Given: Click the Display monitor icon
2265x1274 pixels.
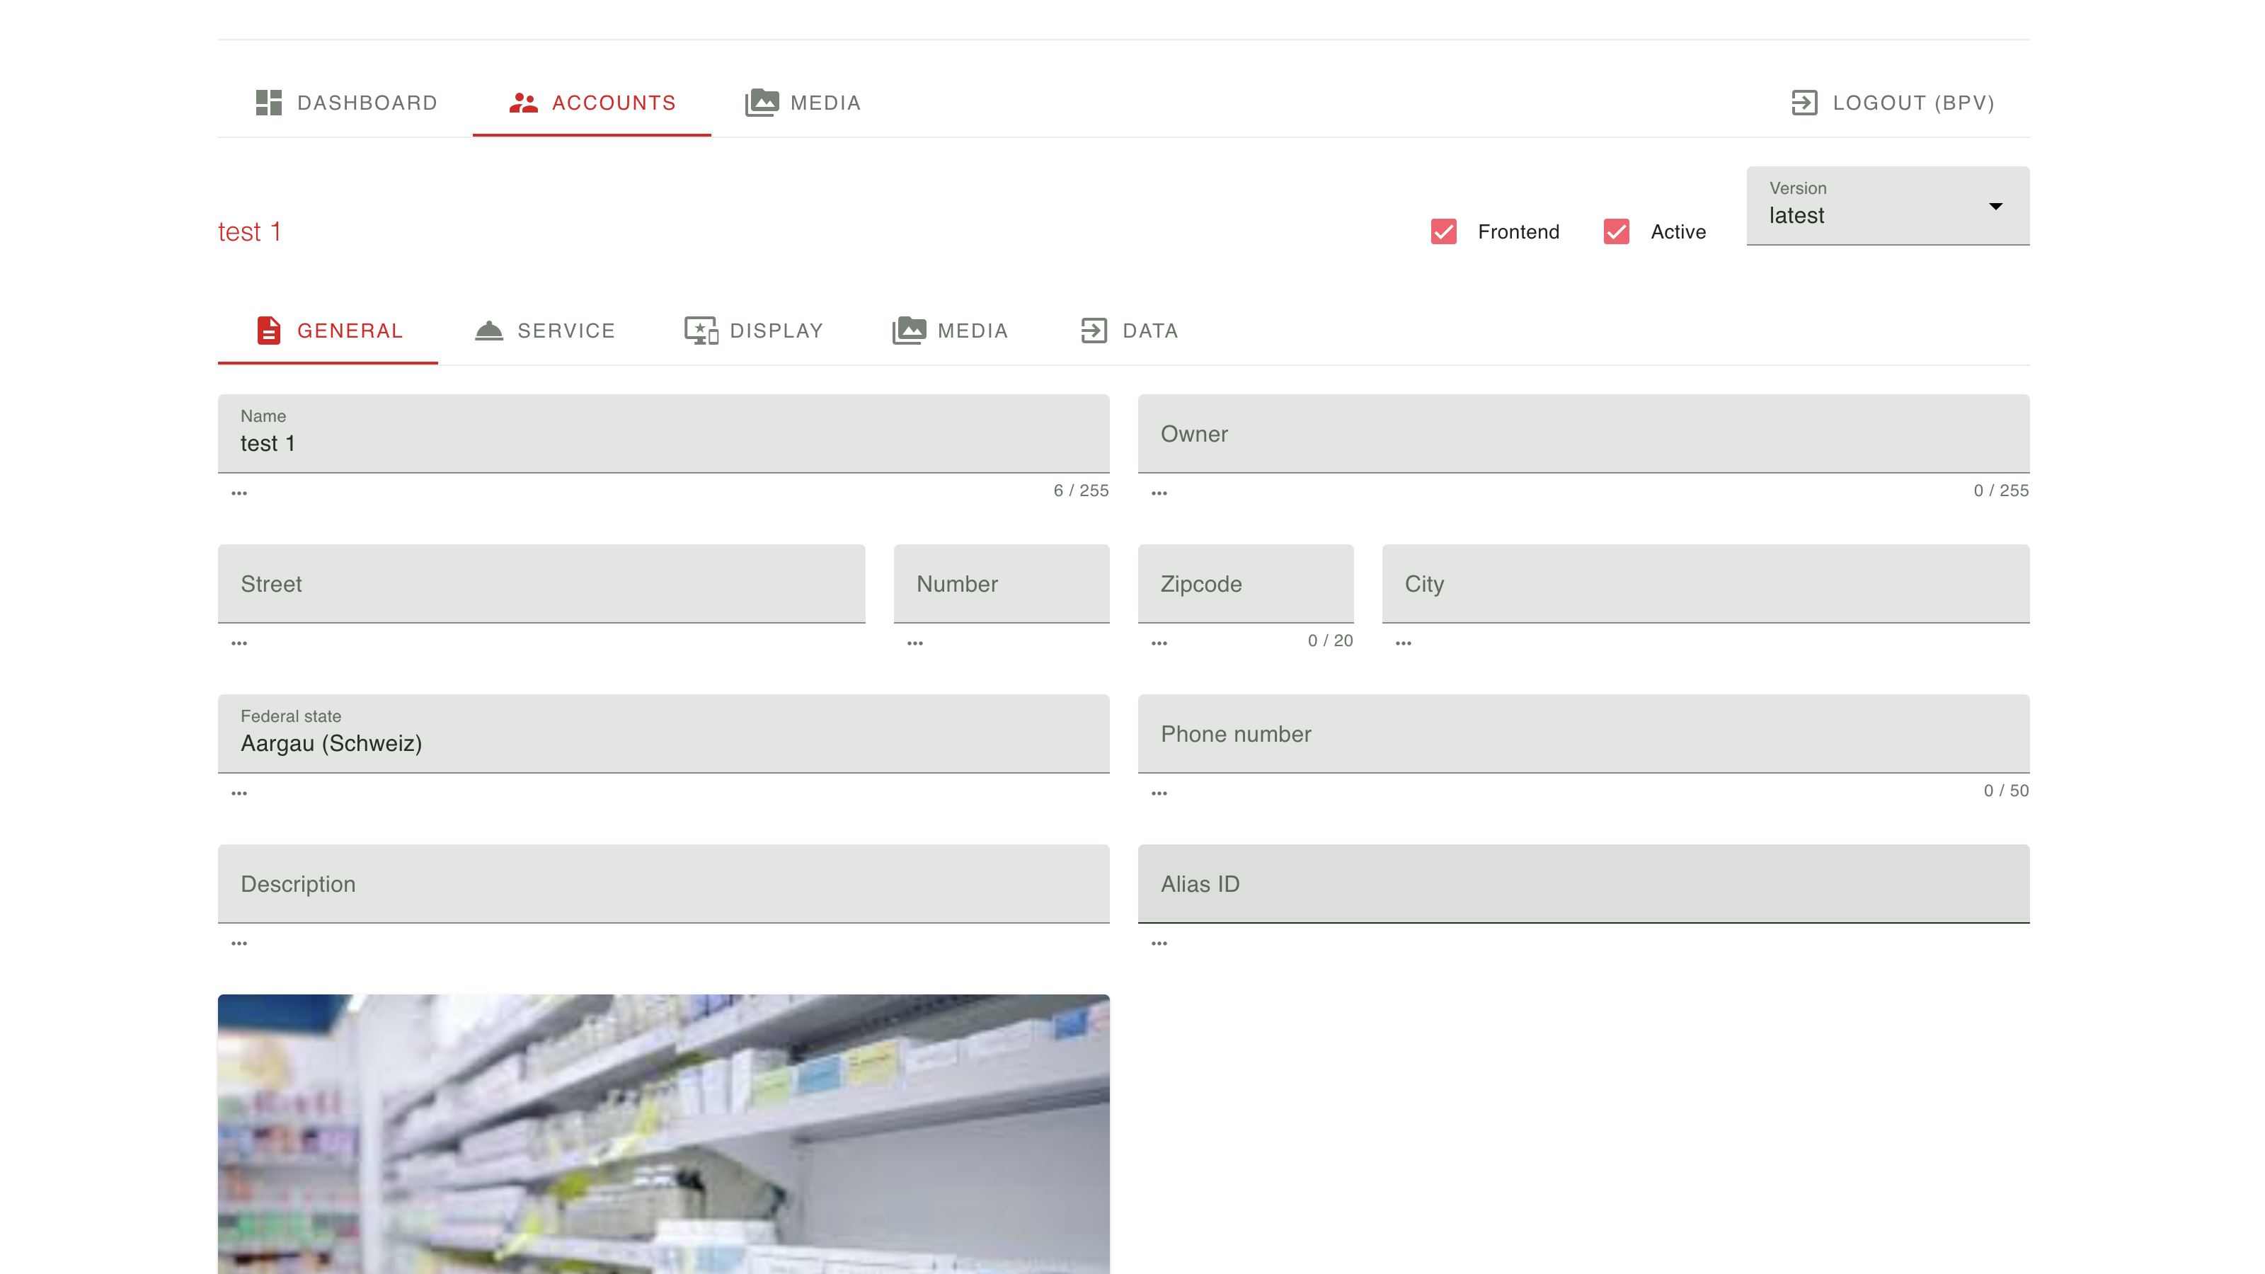Looking at the screenshot, I should point(701,331).
